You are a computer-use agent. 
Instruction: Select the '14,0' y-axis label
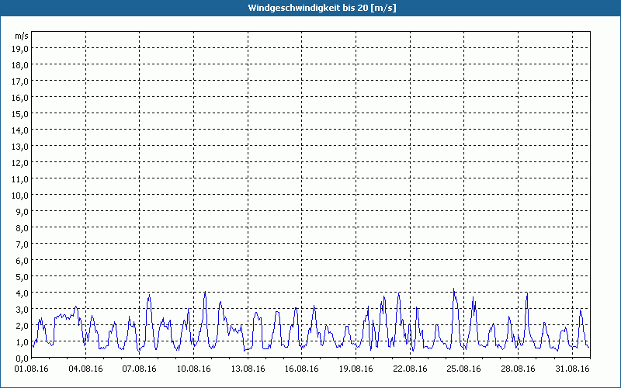[20, 130]
